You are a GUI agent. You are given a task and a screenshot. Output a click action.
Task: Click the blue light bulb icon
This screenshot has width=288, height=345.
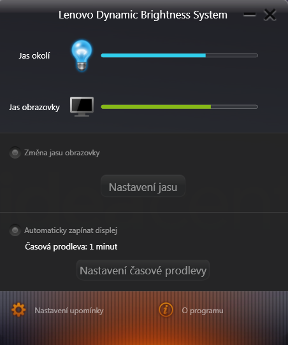tap(82, 55)
